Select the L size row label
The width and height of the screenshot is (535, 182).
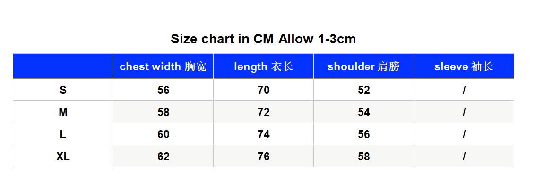(63, 134)
